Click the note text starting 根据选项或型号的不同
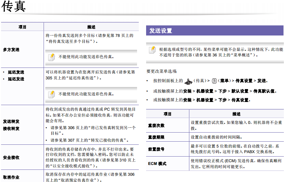This screenshot has height=182, width=287. [x=221, y=52]
